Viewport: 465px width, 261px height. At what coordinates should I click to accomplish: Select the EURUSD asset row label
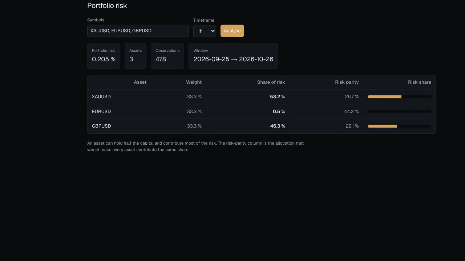point(101,112)
